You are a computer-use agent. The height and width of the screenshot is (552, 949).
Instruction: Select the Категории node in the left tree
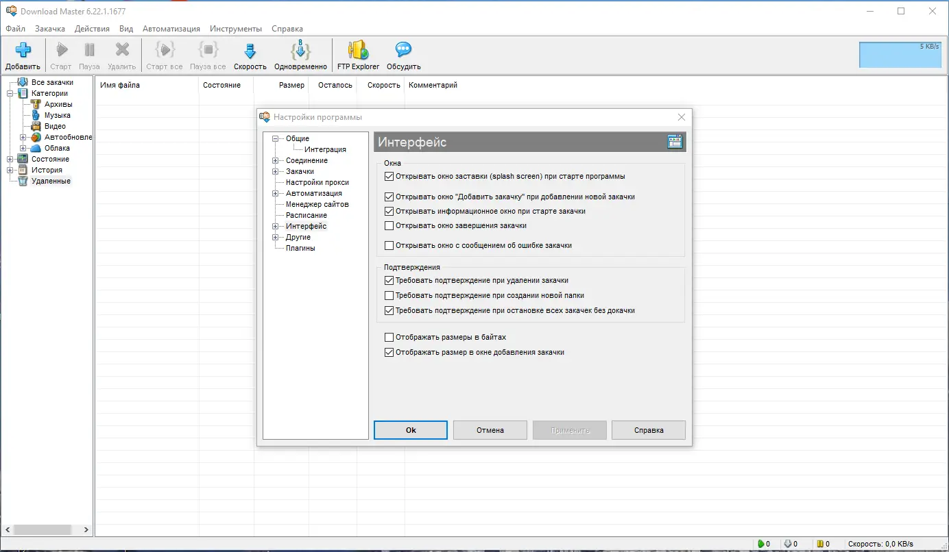coord(49,93)
